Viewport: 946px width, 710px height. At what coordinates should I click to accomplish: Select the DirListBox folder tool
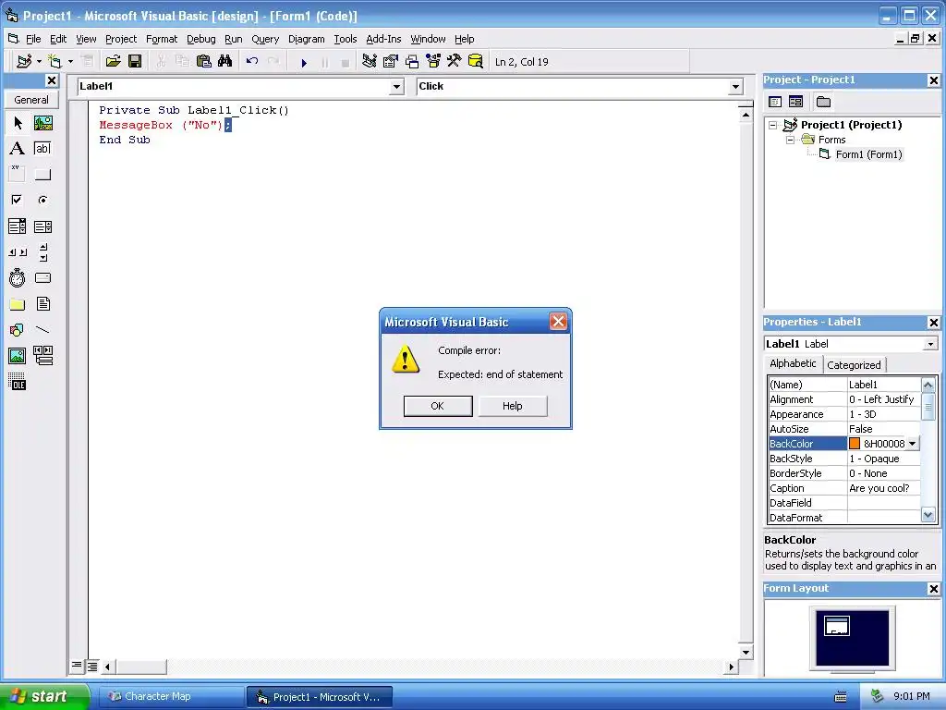pos(18,303)
